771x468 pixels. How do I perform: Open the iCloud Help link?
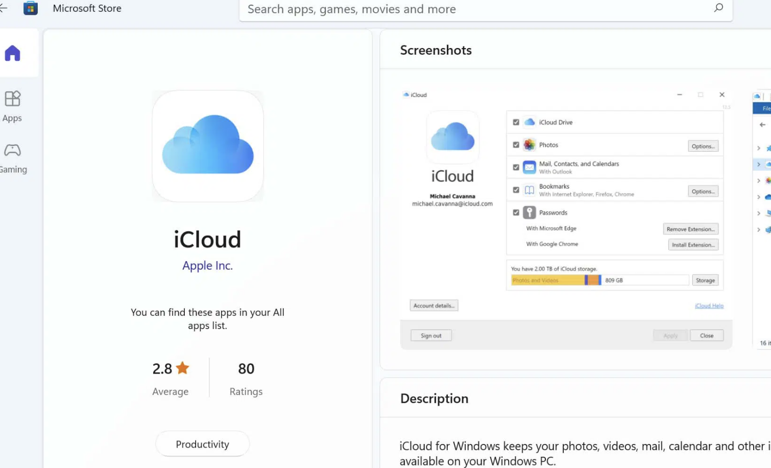709,306
